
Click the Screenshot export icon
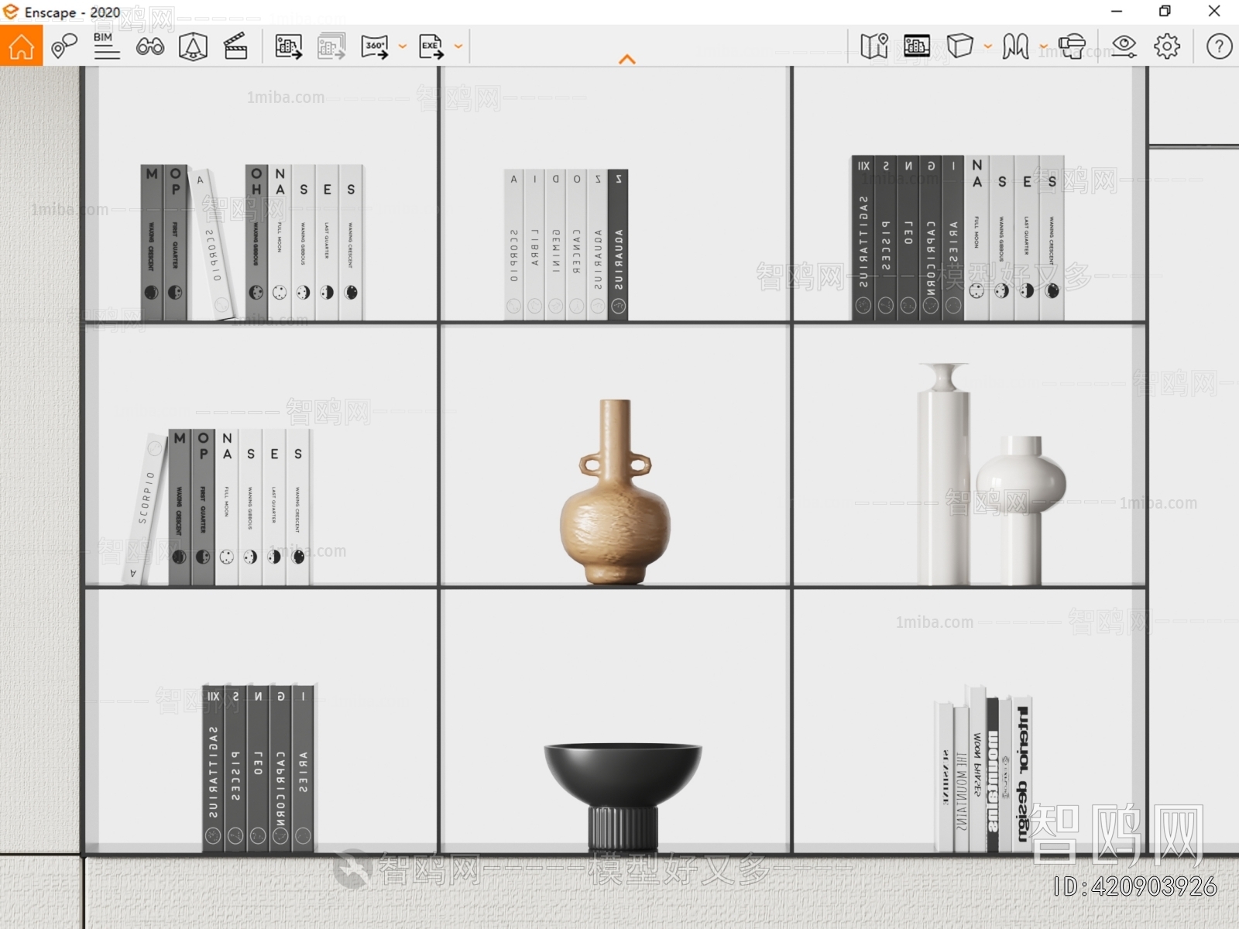[289, 46]
